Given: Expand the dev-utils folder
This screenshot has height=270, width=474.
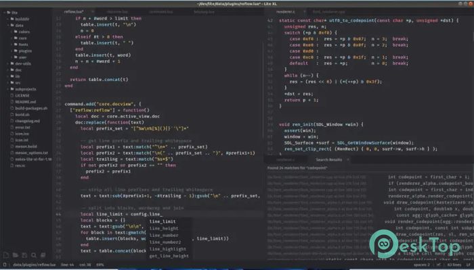Looking at the screenshot, I should click(8, 63).
